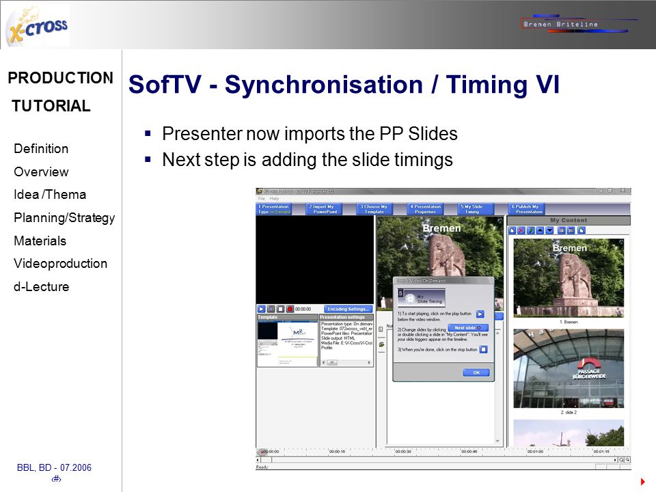Click the Template preview thumbnail

288,344
